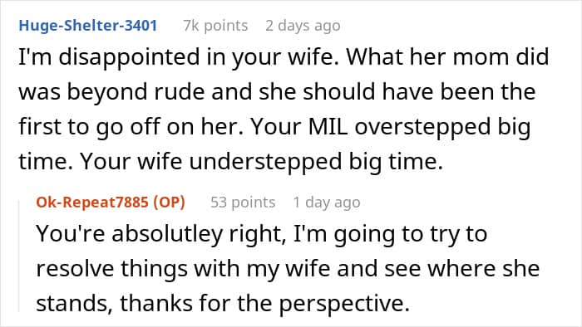
Task: Click the word 'understepped' in the comment
Action: click(x=265, y=162)
